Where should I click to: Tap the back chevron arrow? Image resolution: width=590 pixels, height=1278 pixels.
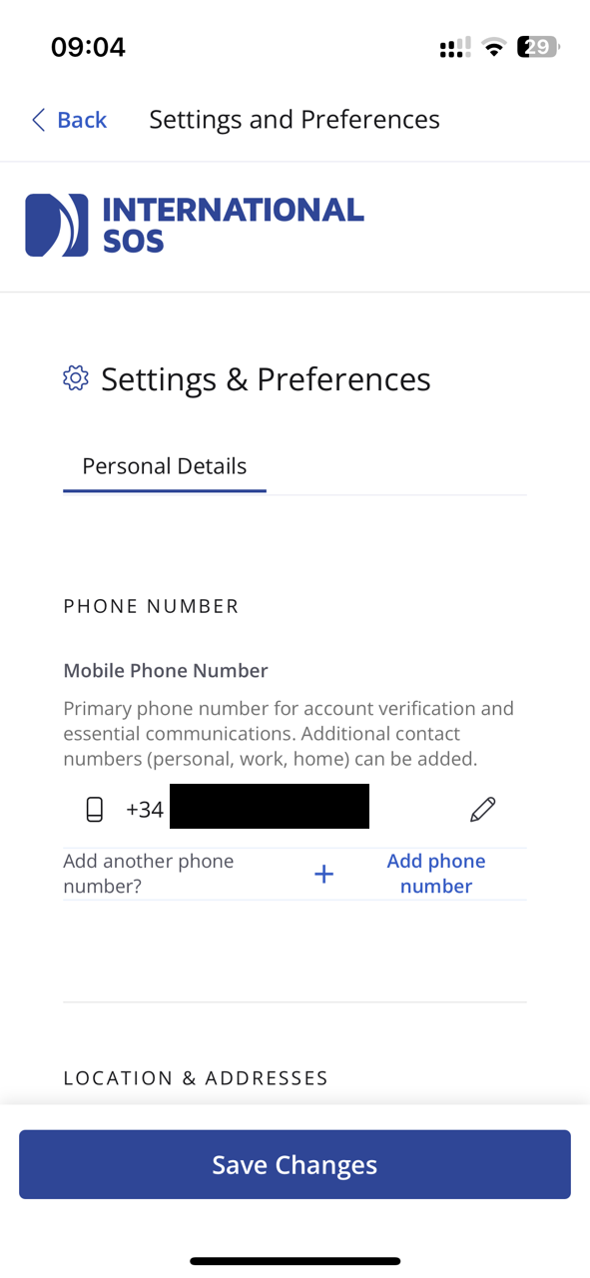click(37, 119)
